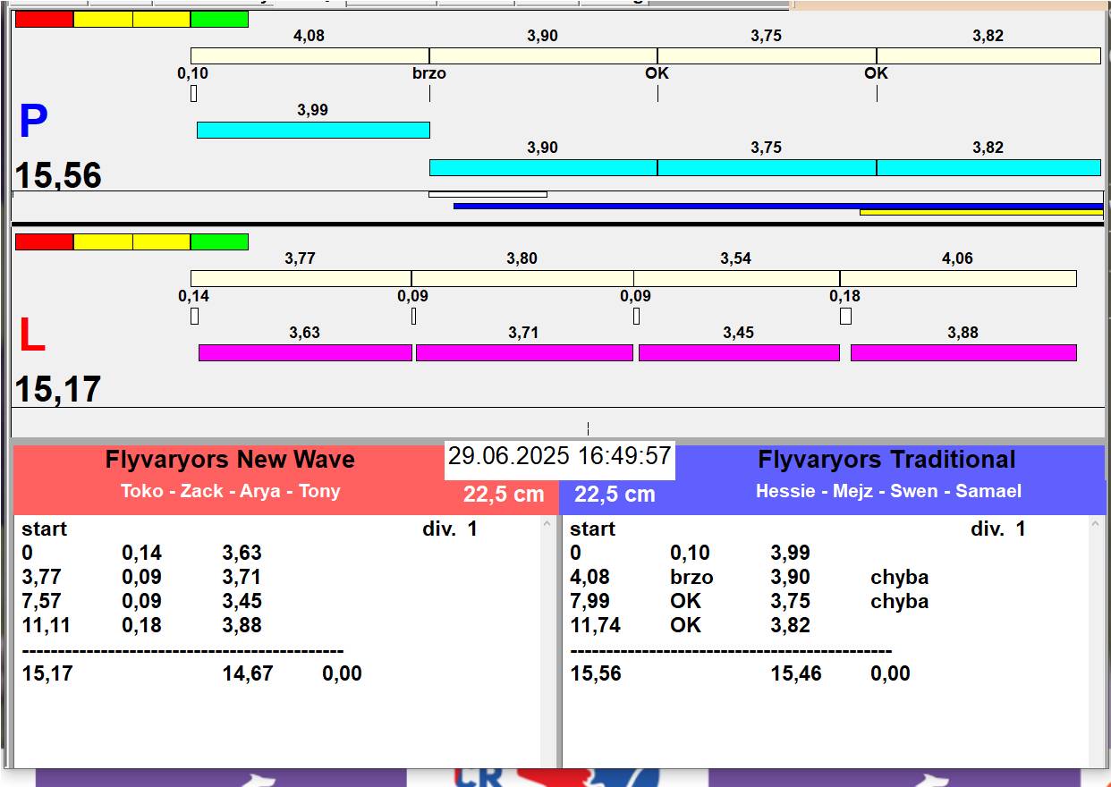1111x787 pixels.
Task: Select the cream bar labeled 4,06
Action: point(958,278)
